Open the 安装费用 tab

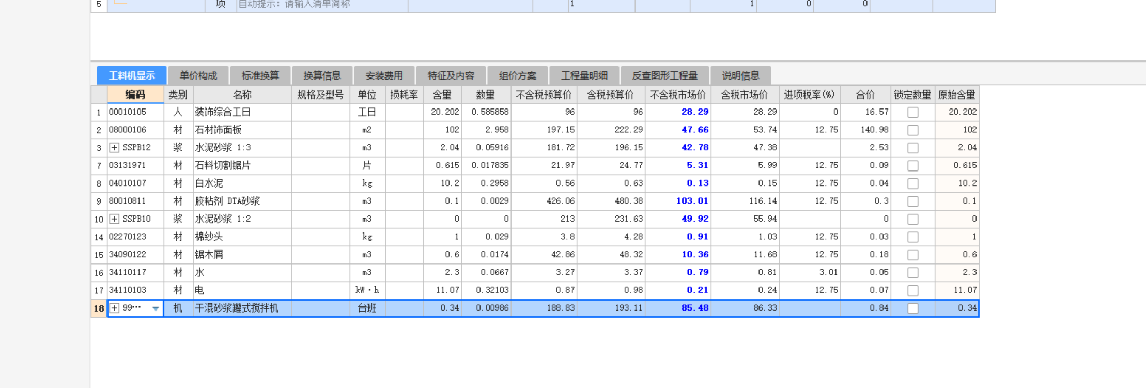tap(384, 75)
